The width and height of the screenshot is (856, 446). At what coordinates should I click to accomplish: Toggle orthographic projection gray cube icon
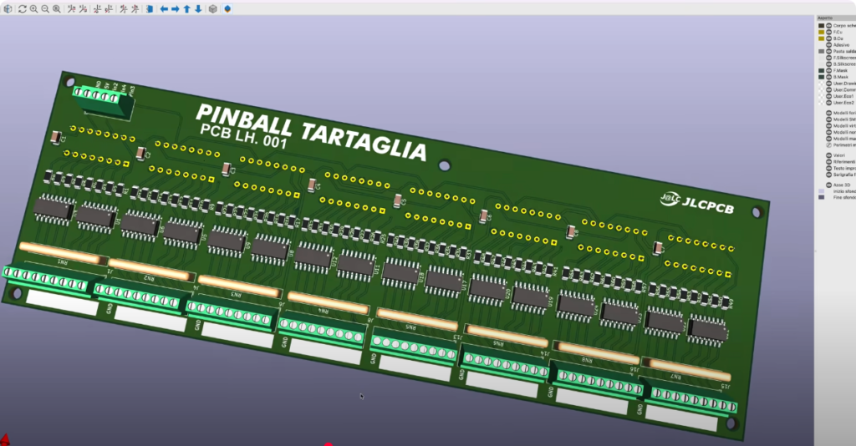[213, 8]
